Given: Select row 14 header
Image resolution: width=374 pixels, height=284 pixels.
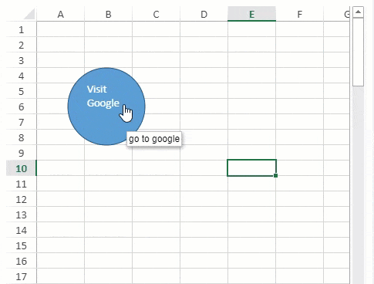Looking at the screenshot, I should 21,230.
